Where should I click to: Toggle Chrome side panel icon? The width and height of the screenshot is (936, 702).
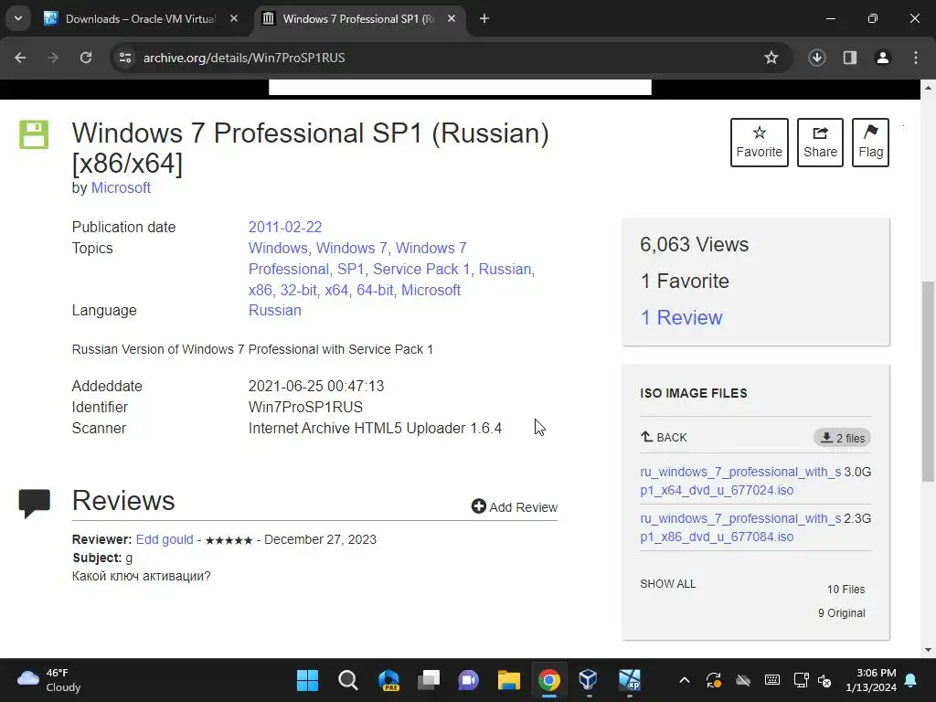[850, 58]
